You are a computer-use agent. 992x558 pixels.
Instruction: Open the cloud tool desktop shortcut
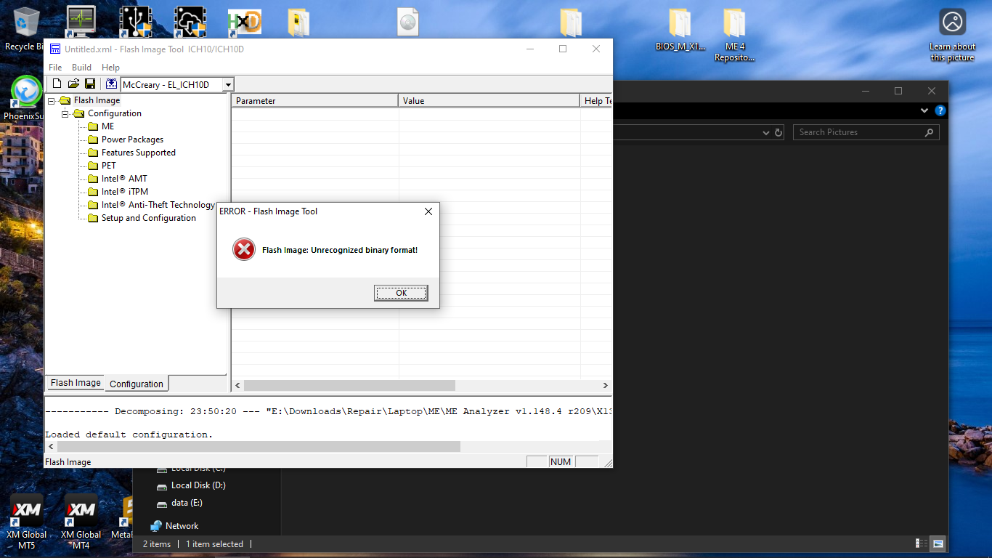[191, 22]
